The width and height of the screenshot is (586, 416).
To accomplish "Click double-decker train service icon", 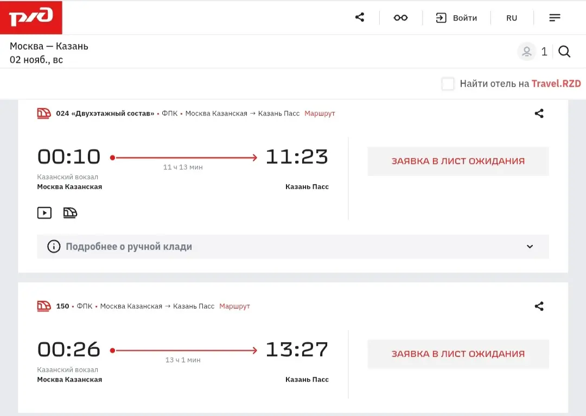I will 70,213.
